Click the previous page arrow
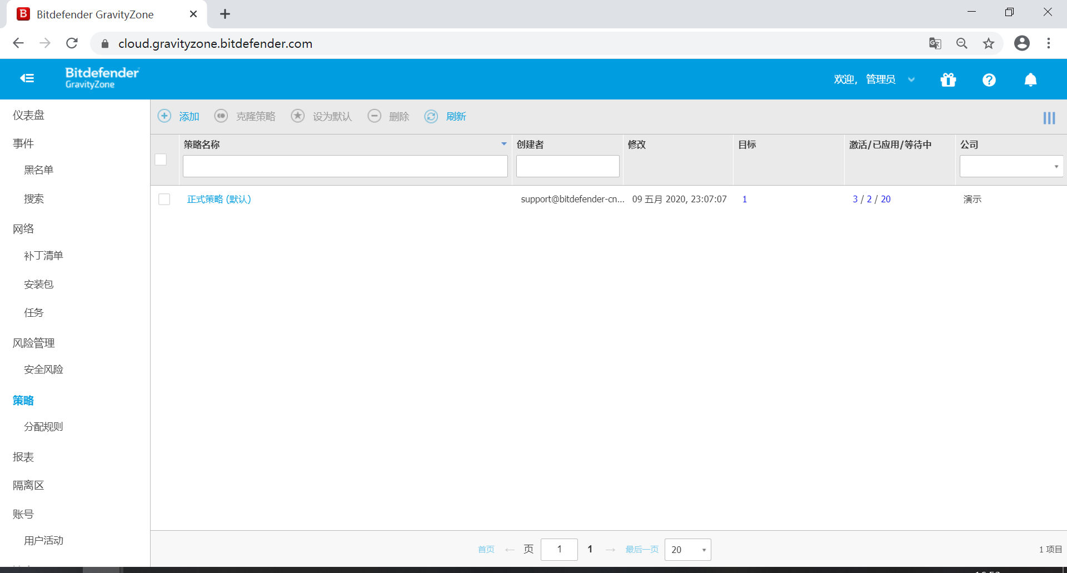Viewport: 1067px width, 573px height. click(510, 550)
